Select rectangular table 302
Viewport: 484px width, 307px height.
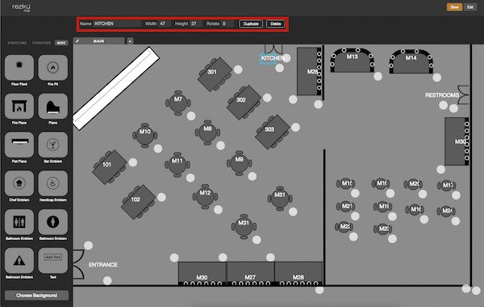click(244, 103)
